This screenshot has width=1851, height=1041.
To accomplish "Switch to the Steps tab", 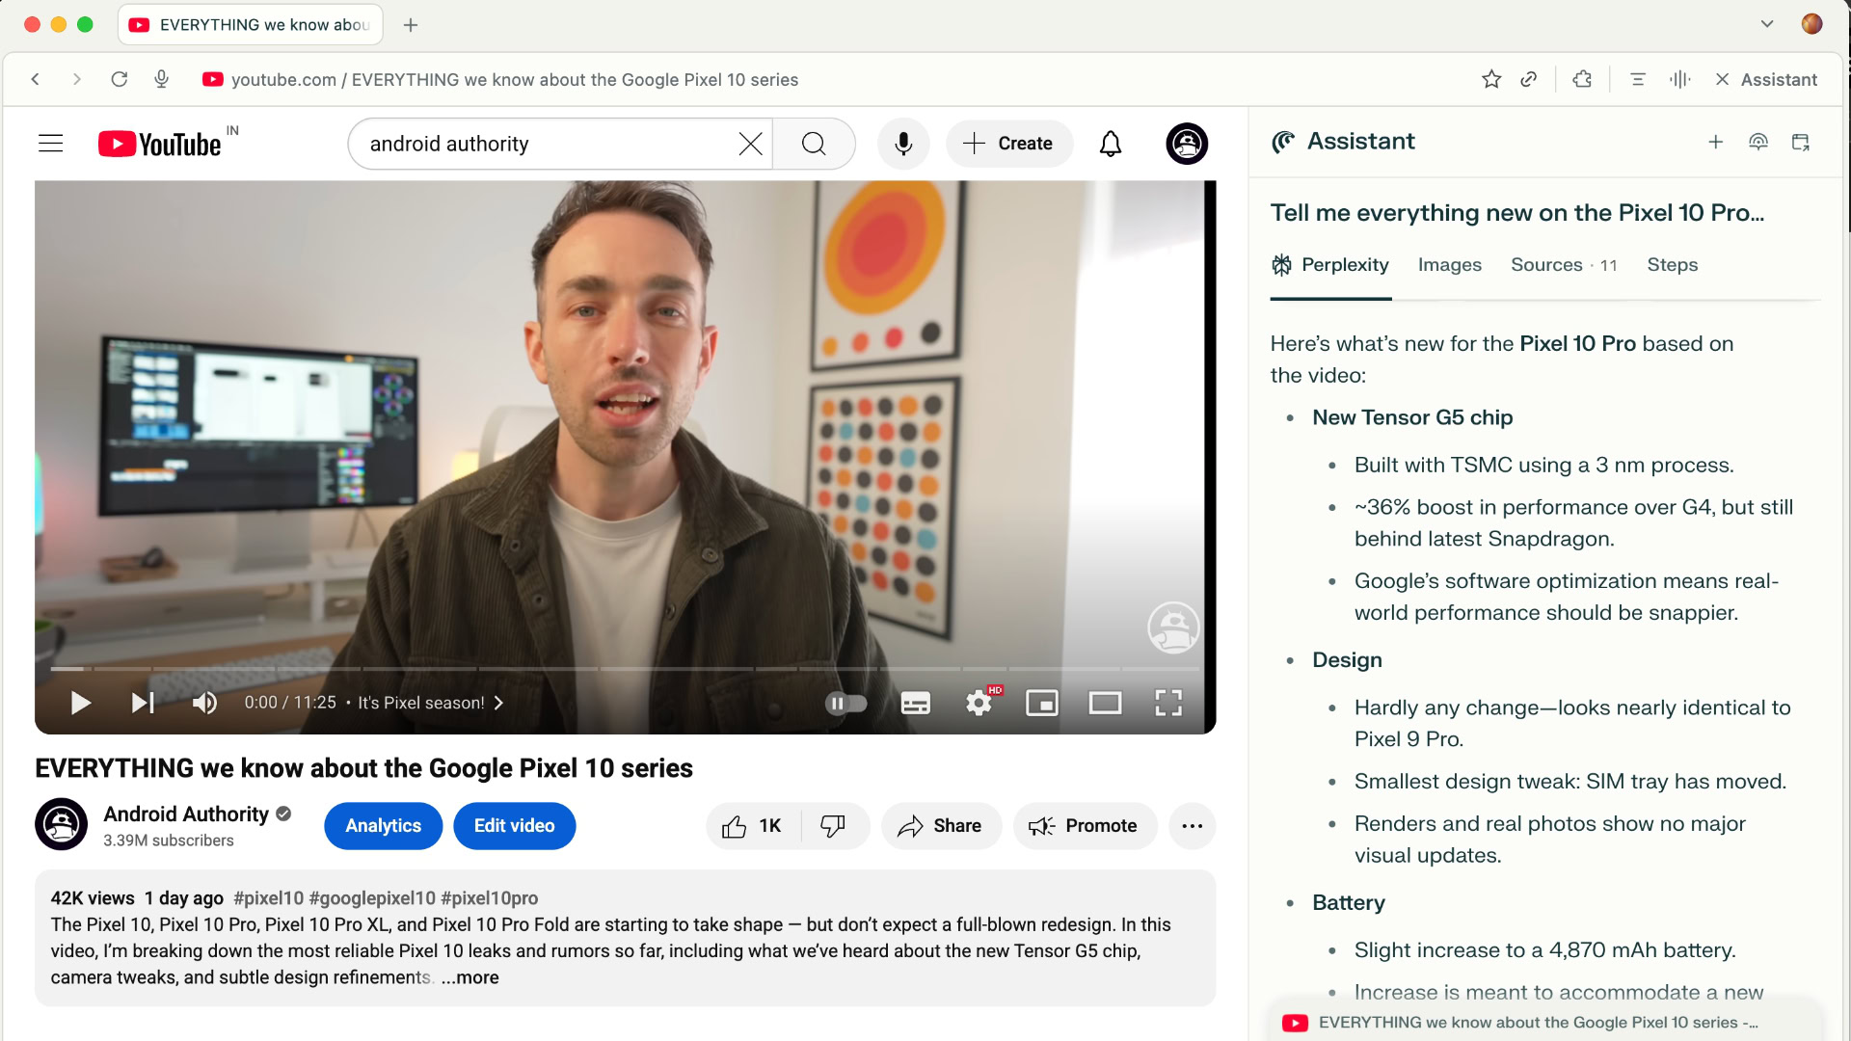I will point(1672,265).
